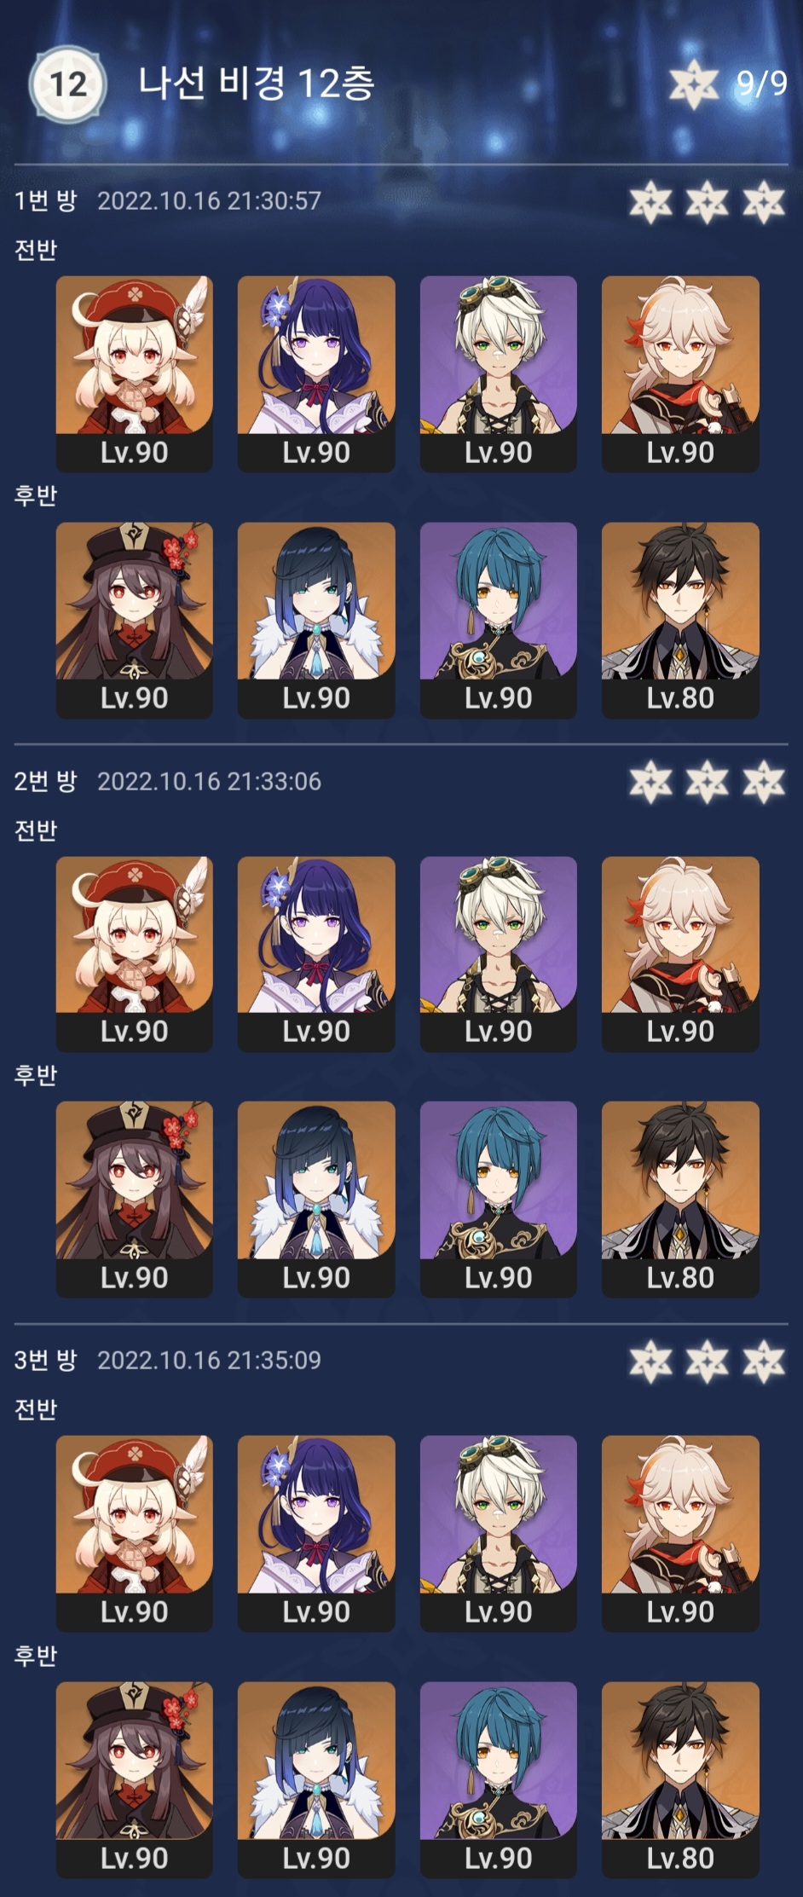Select Raiden Shogun portrait in Chamber 1 first half

(x=316, y=373)
